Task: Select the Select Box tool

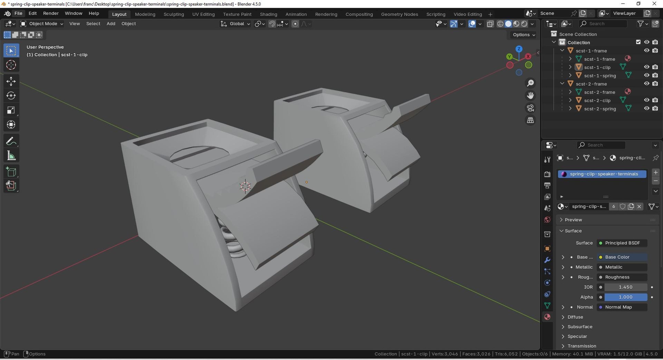Action: 11,51
